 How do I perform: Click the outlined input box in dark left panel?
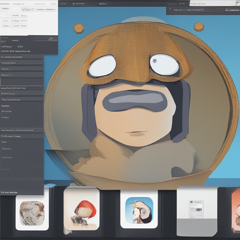click(x=45, y=39)
